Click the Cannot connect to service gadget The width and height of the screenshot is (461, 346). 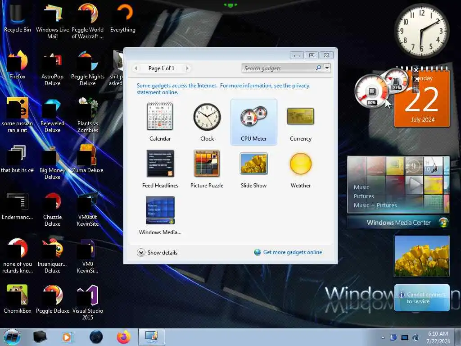coord(422,298)
